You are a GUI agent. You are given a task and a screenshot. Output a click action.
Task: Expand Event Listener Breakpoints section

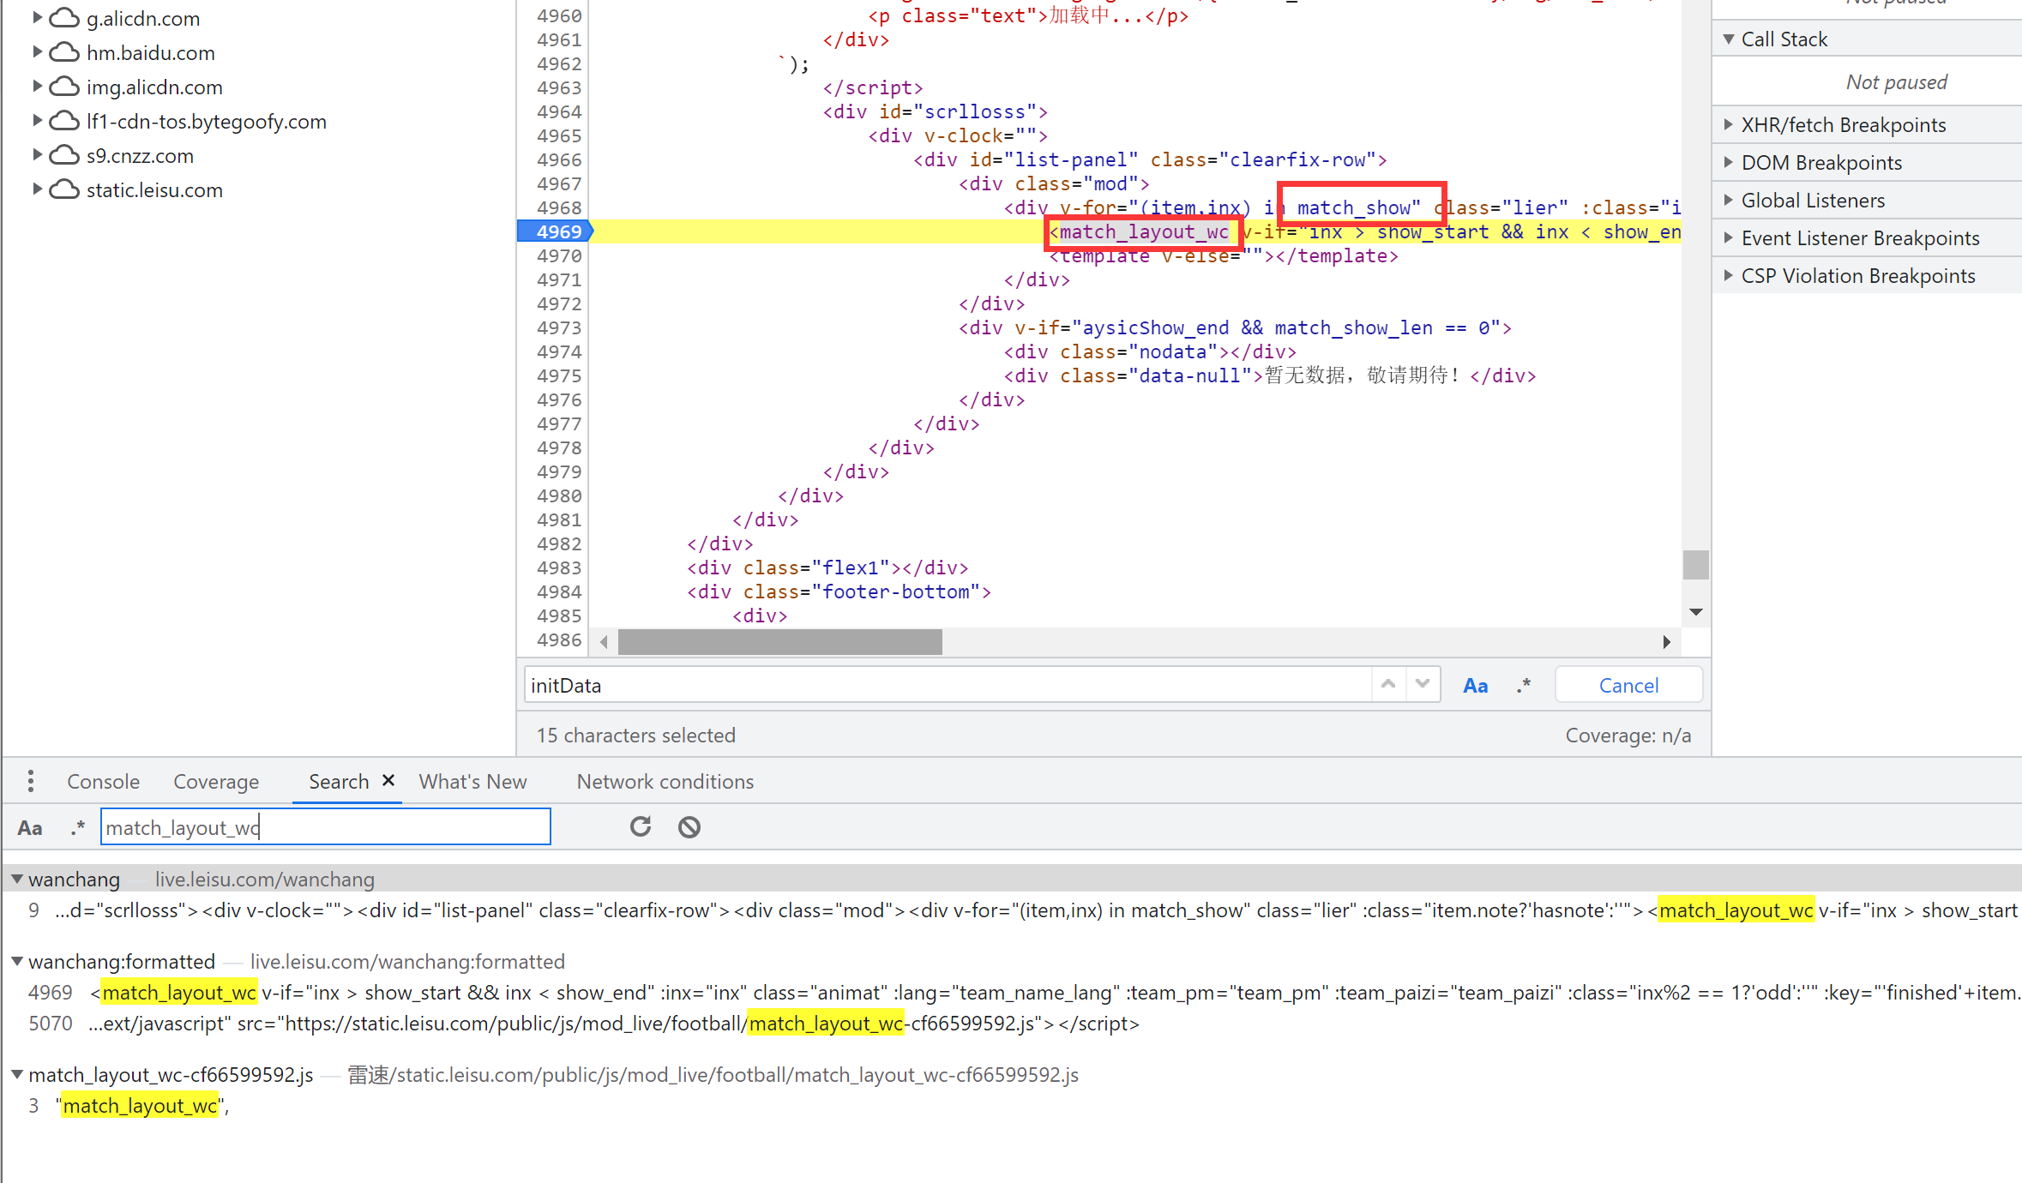coord(1728,238)
